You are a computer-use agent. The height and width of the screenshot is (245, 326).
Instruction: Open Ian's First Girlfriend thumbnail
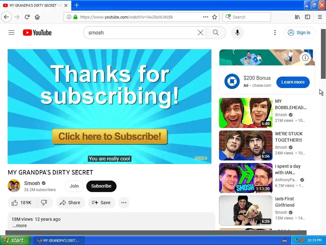[245, 211]
